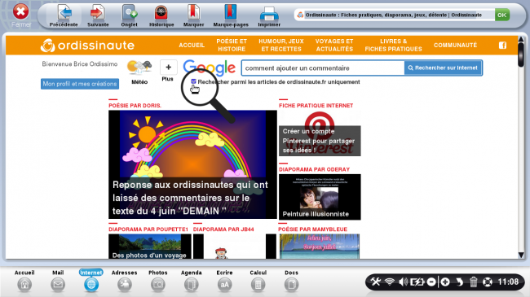The height and width of the screenshot is (297, 530).
Task: Open the Marque-pages bookmarks list
Action: 231,15
